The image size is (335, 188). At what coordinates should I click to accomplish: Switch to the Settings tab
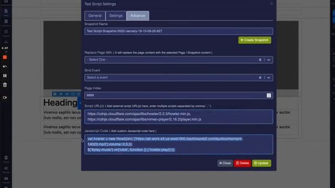pos(116,16)
